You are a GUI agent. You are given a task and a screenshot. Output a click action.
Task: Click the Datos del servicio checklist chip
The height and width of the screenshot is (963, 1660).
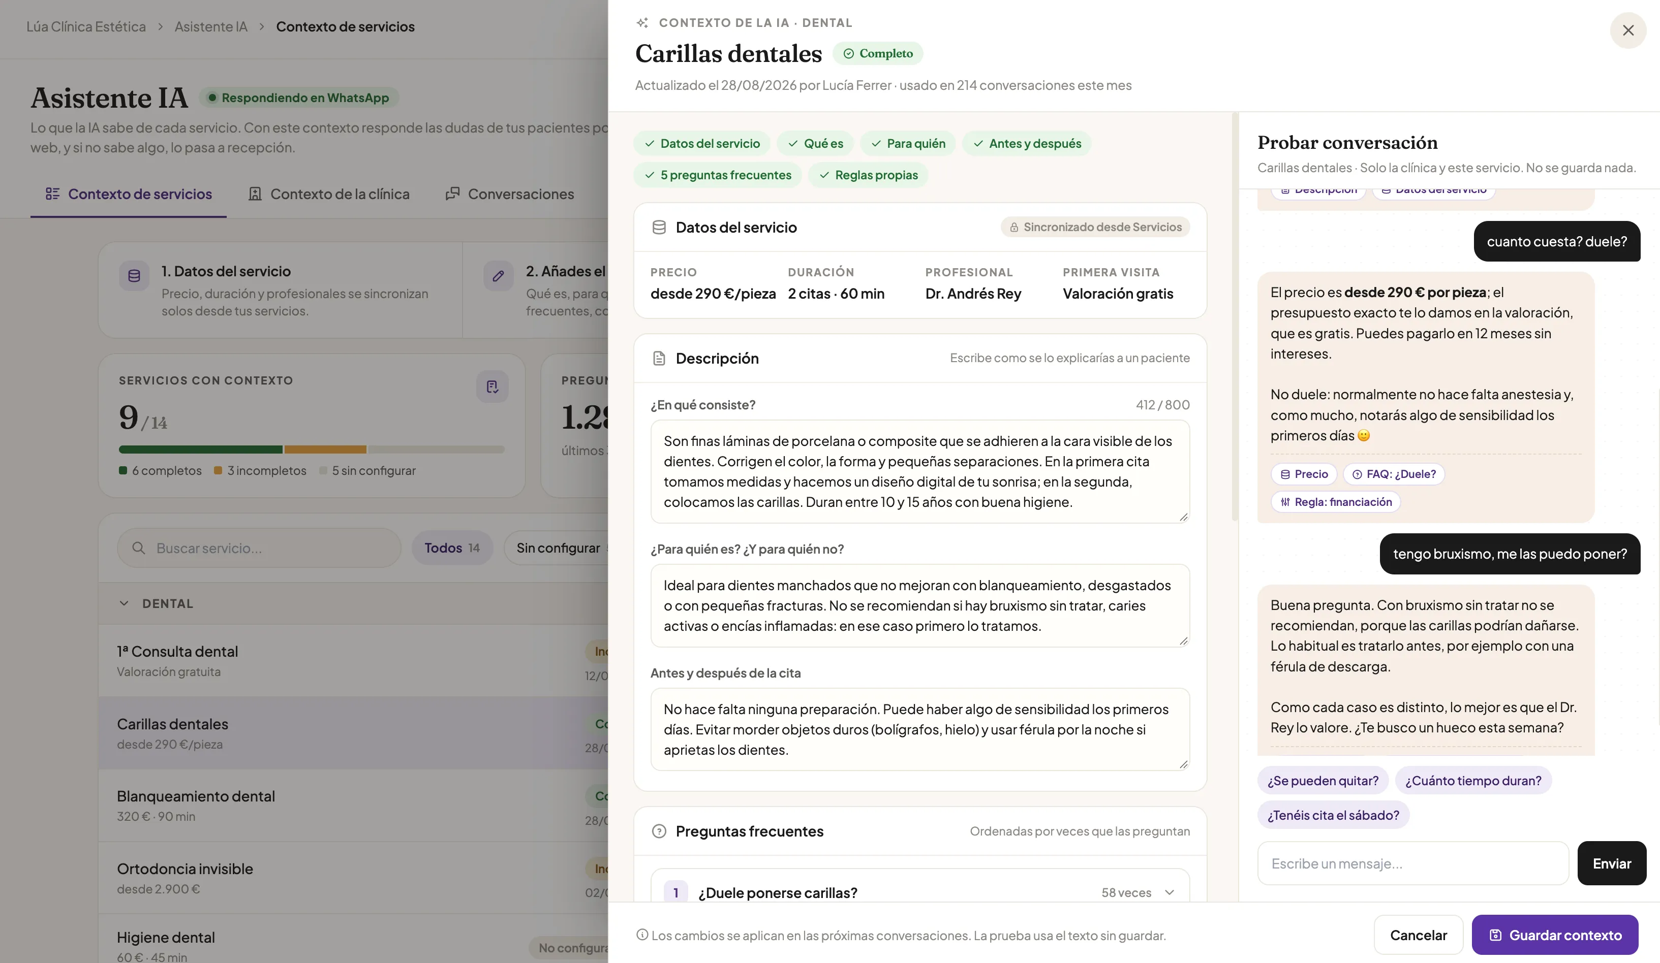[x=701, y=144]
